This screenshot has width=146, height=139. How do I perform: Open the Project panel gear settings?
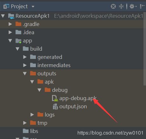[x=133, y=6]
